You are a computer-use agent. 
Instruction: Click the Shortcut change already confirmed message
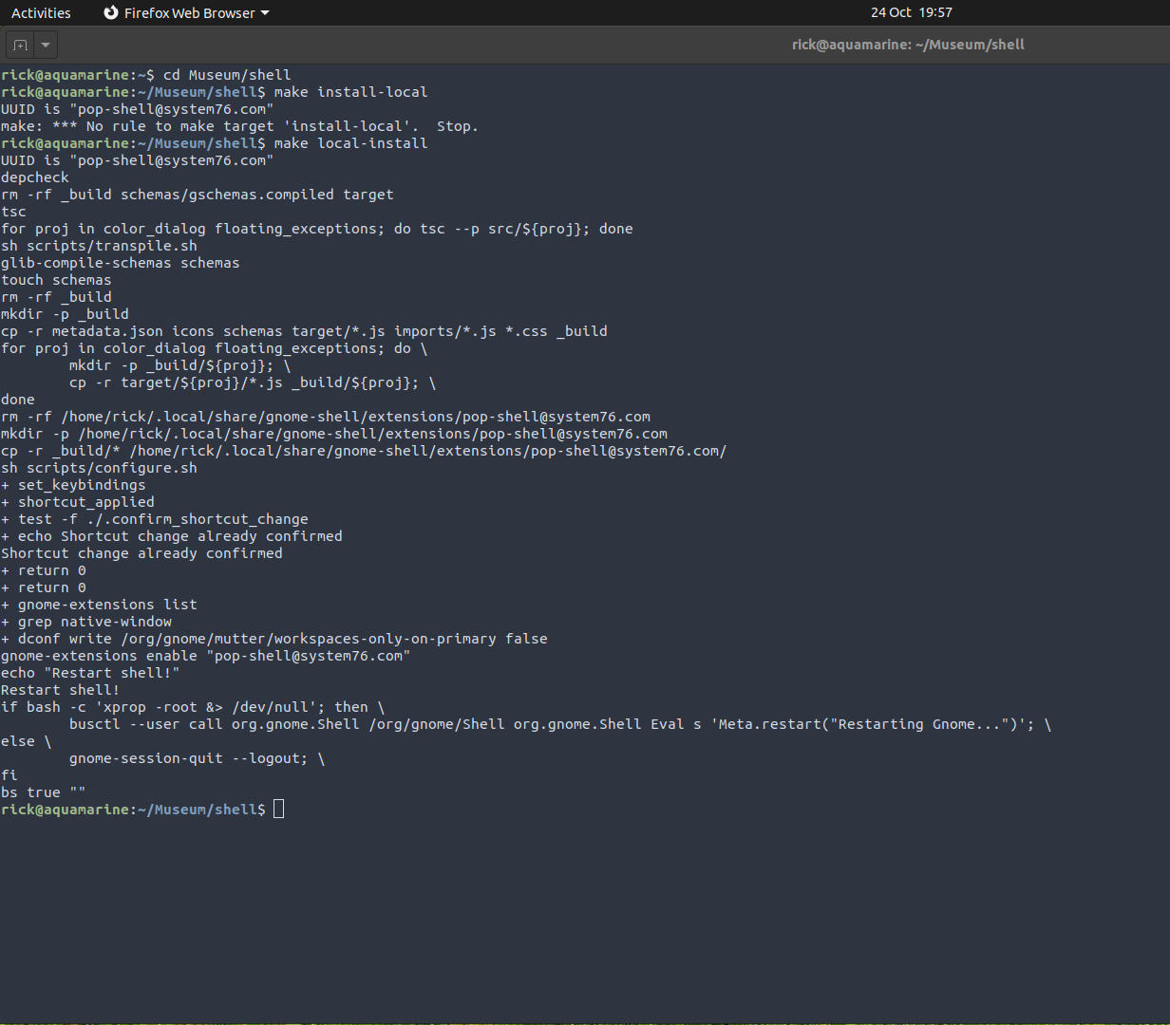click(141, 552)
